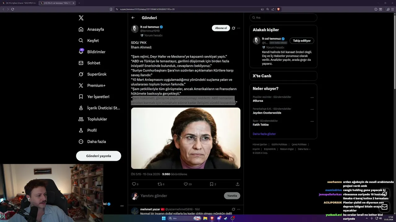This screenshot has height=222, width=396.
Task: Open SuperGrok from the sidebar
Action: 93,74
